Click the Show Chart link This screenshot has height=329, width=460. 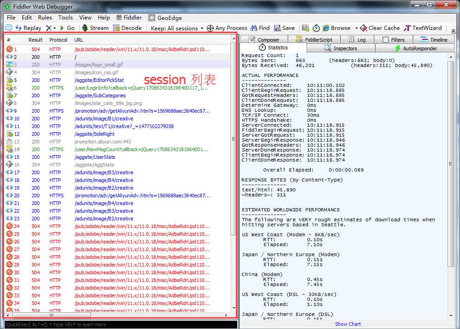[x=348, y=324]
